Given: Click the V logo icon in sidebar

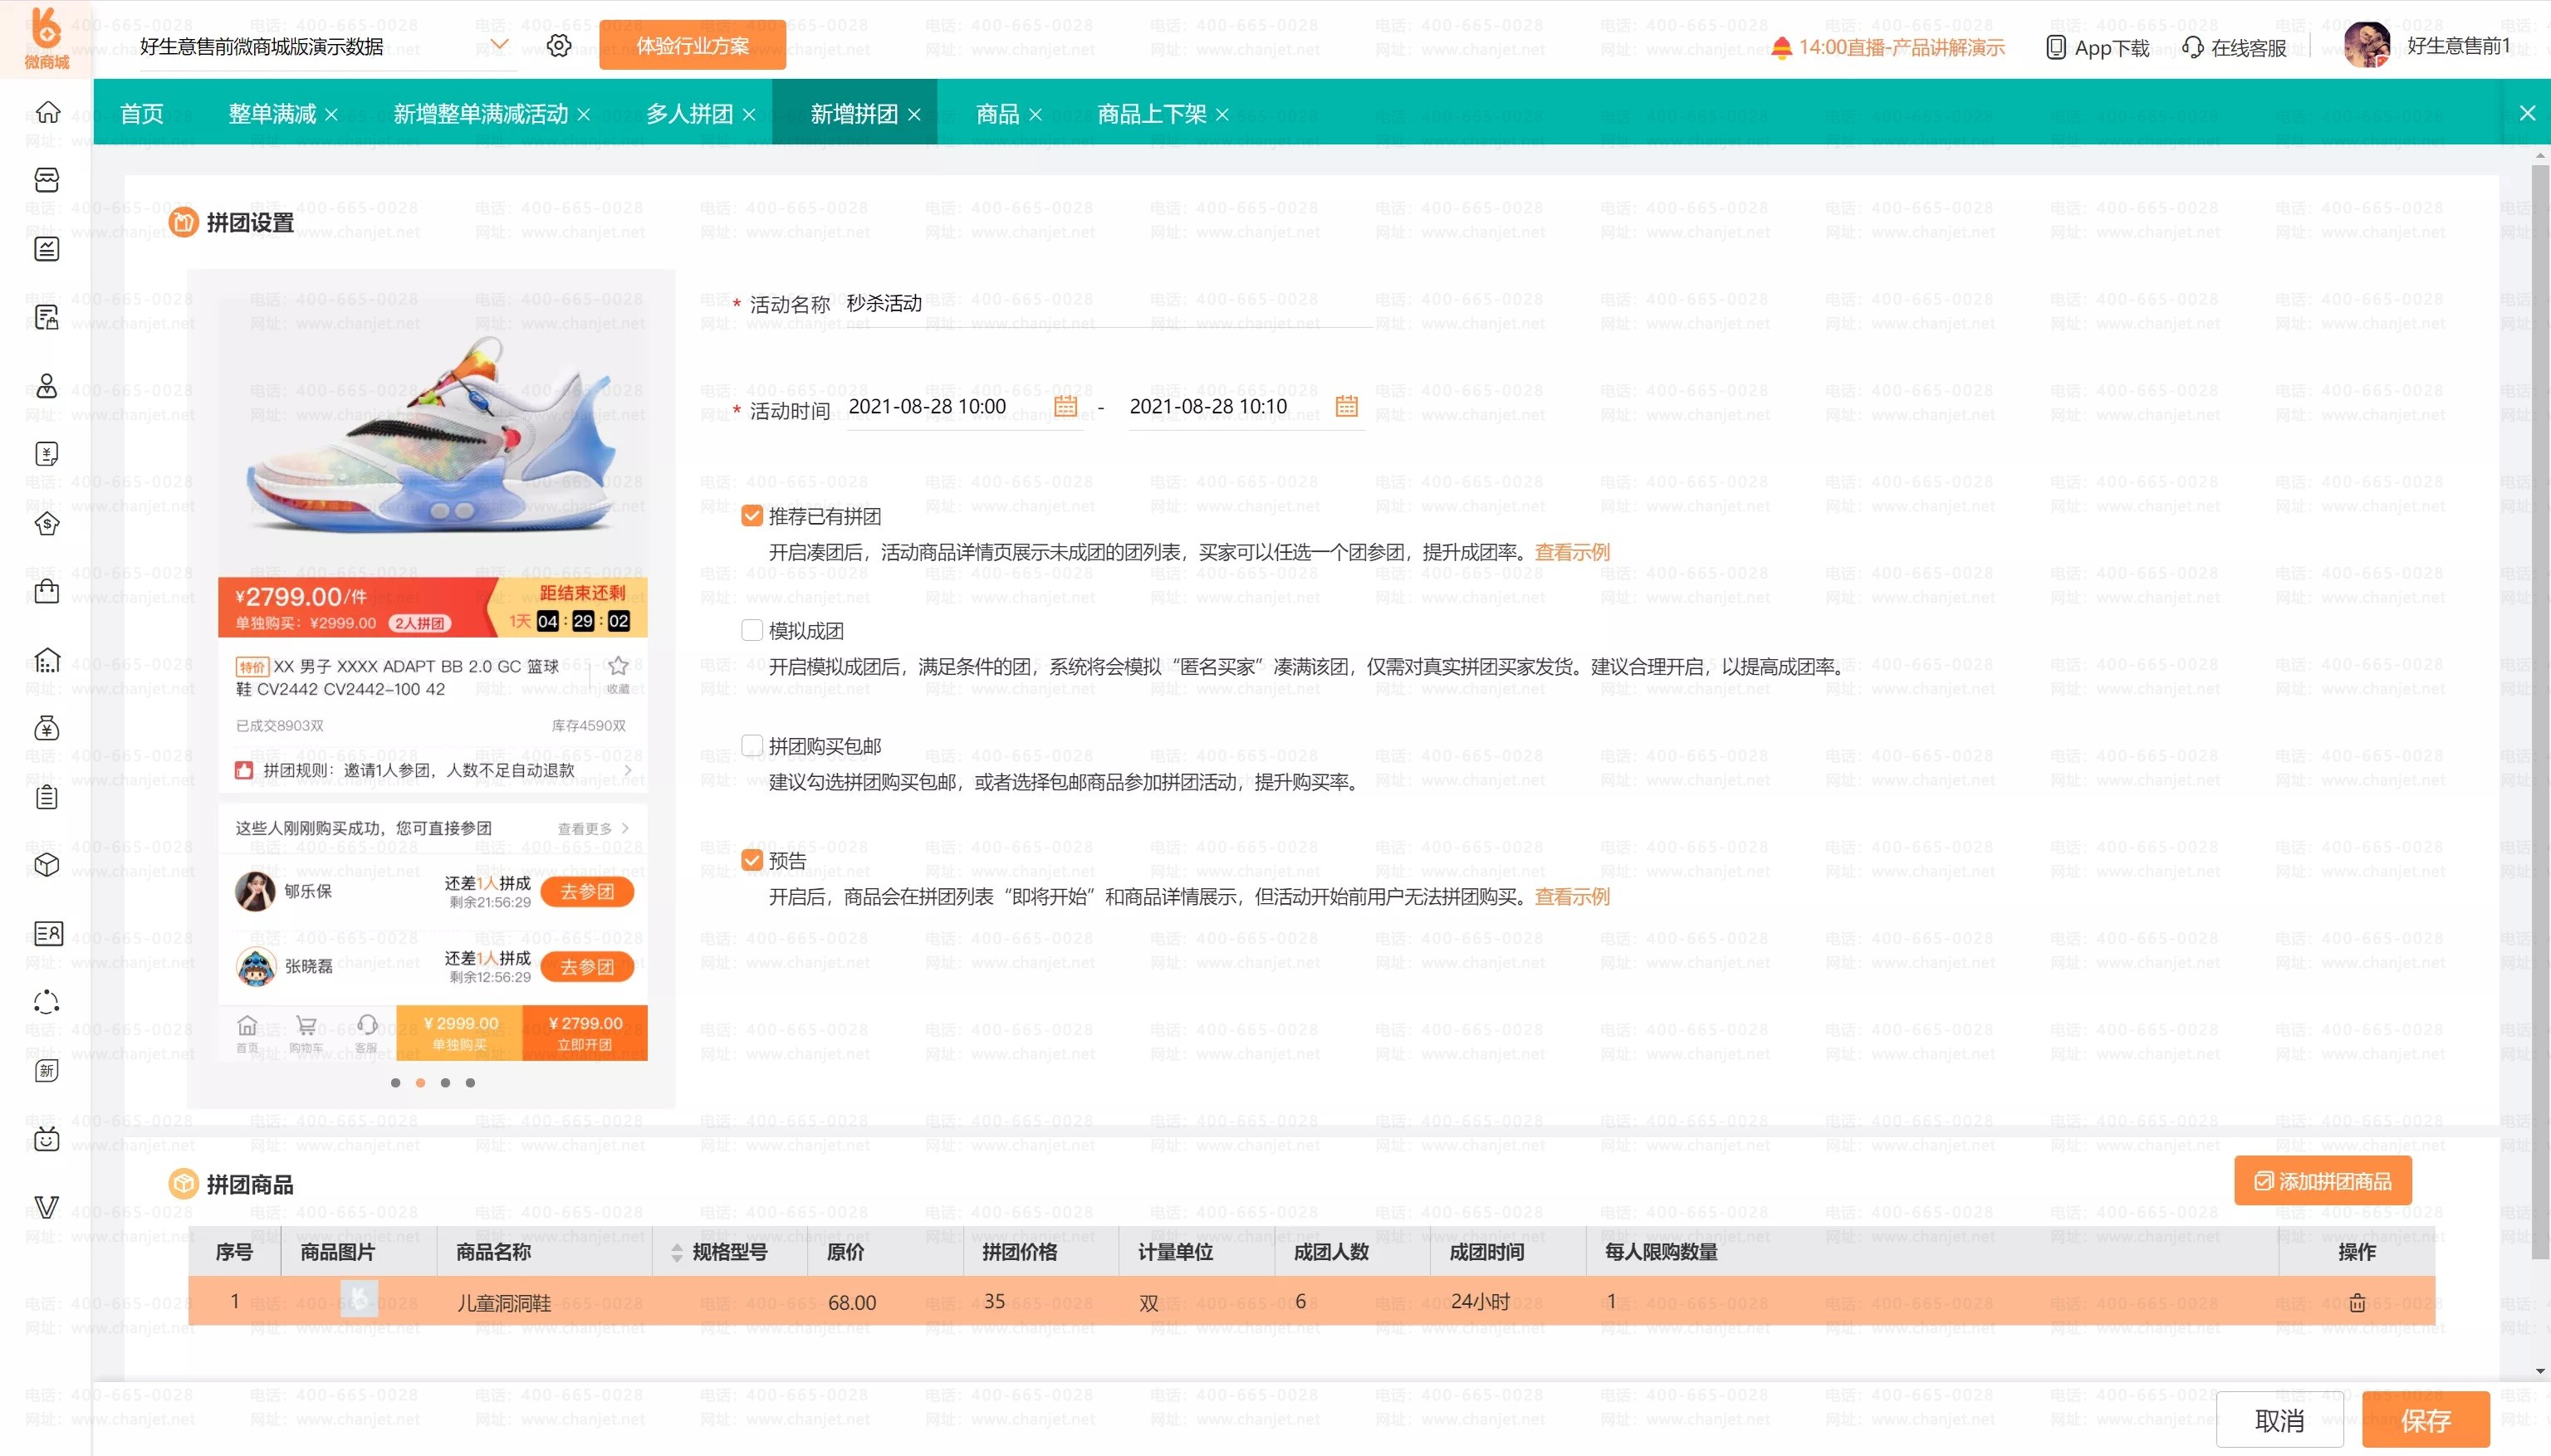Looking at the screenshot, I should 47,1207.
